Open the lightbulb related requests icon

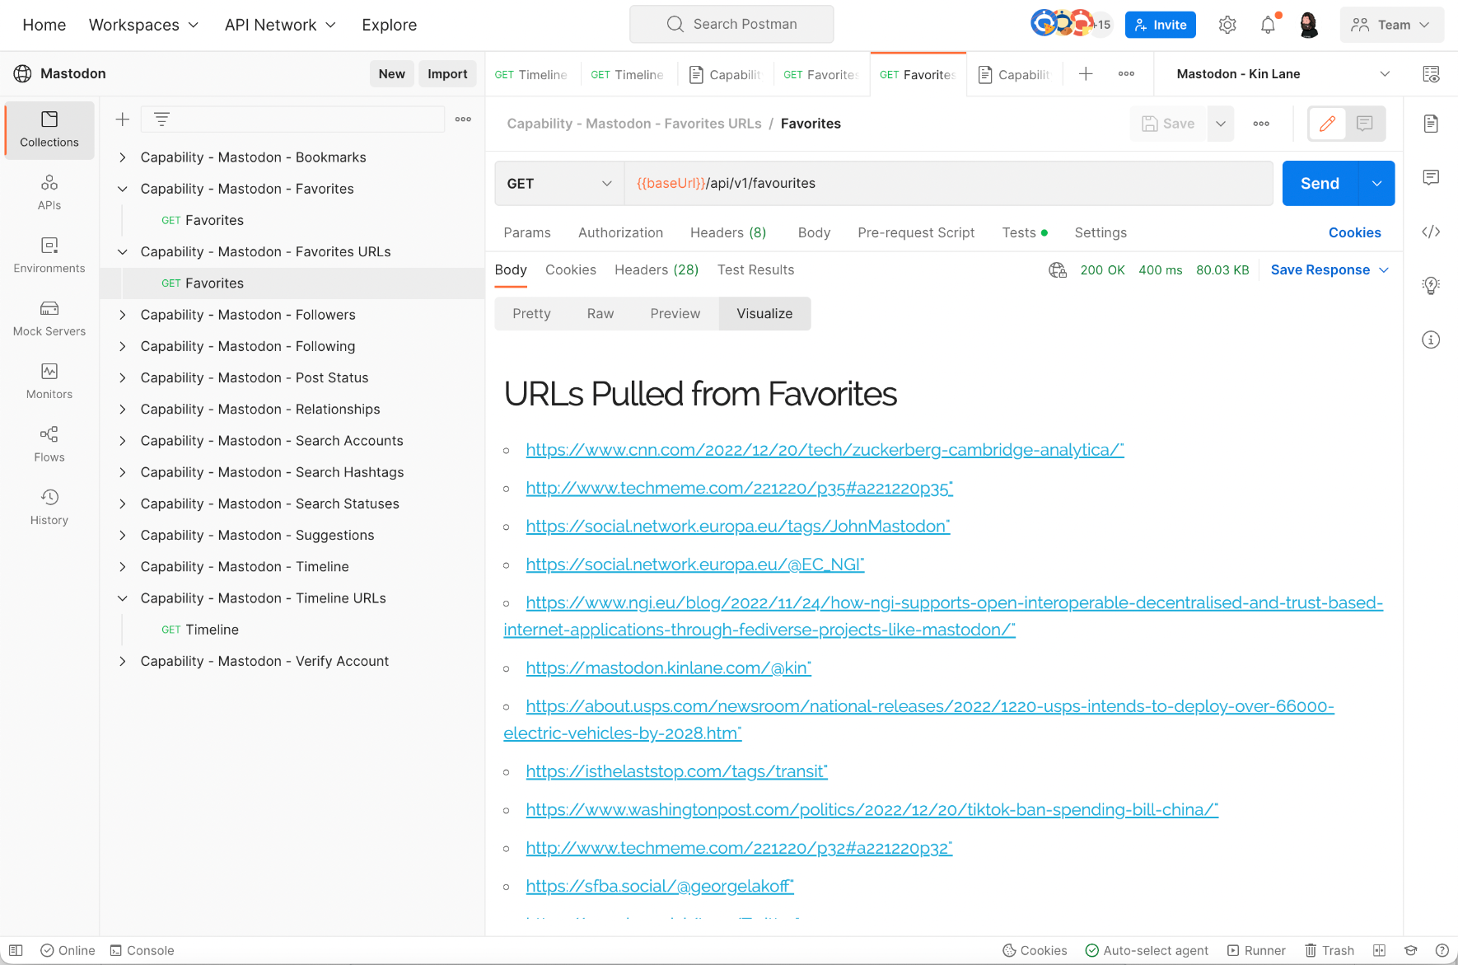click(1432, 286)
